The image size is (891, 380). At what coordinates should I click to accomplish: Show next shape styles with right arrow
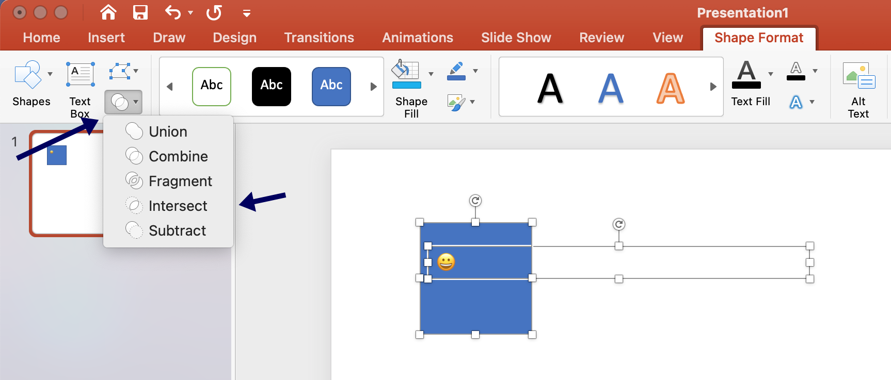(x=374, y=87)
